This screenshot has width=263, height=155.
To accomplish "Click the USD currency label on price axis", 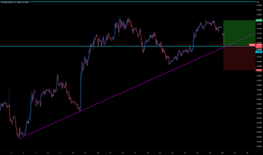I will 258,2.
